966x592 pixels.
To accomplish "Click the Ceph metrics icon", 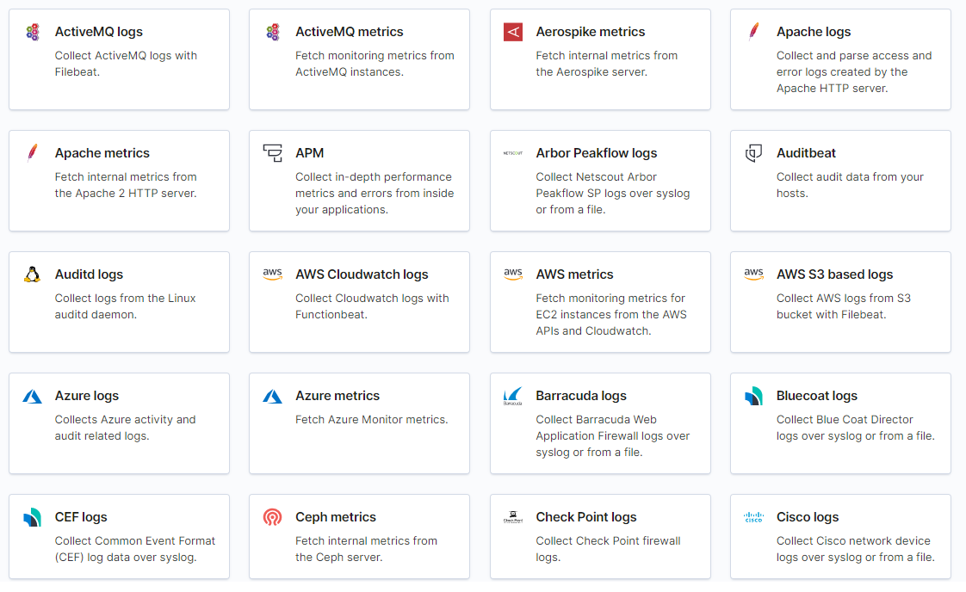I will [273, 518].
